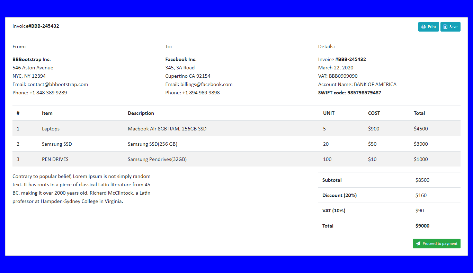
Task: Select the header invoice number BBB-245432
Action: click(44, 26)
